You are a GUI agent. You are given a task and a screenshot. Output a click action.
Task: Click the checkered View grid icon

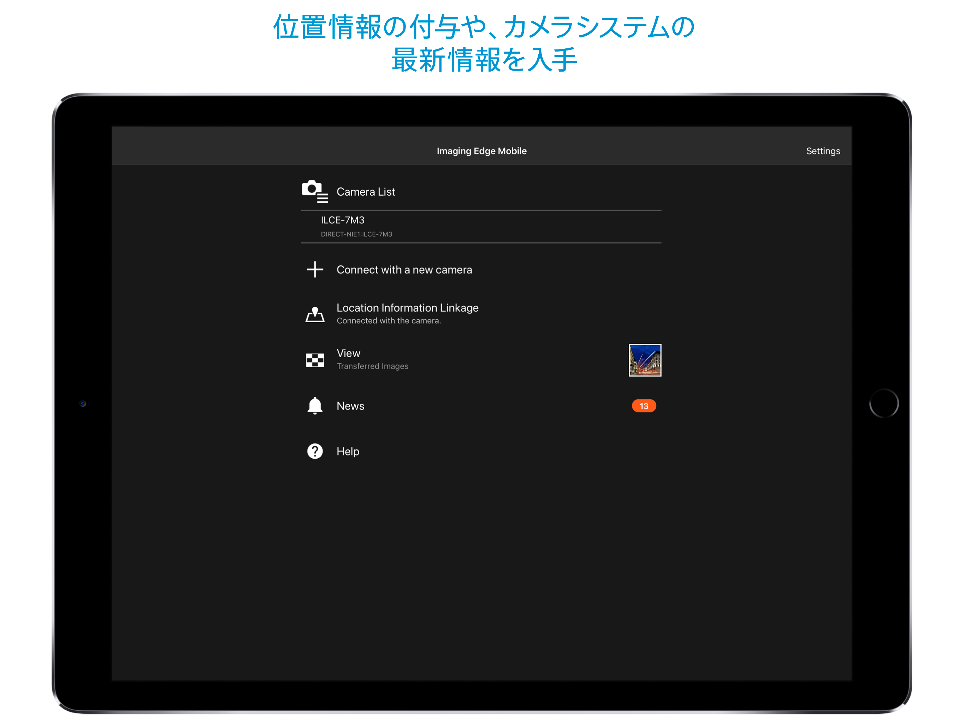click(314, 360)
